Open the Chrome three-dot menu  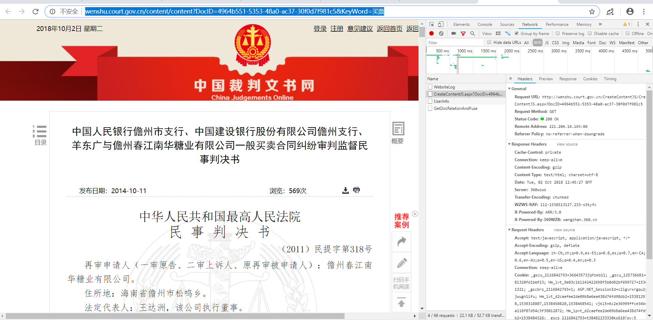pos(644,12)
